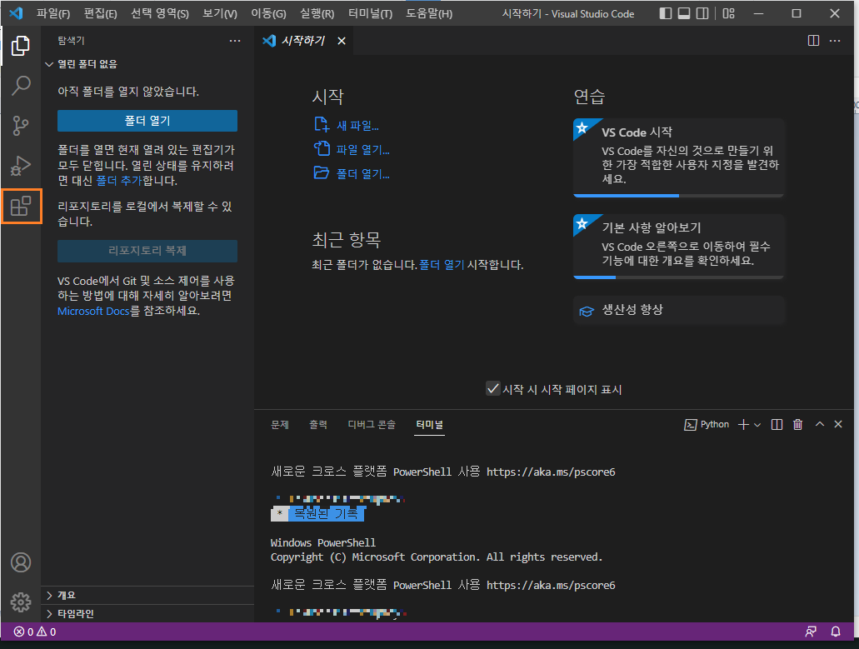Open the 도움말(H) menu

coord(429,13)
